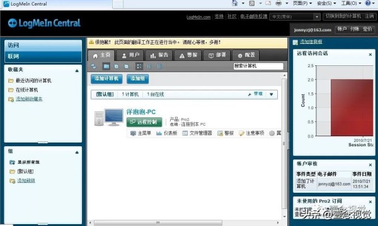The width and height of the screenshot is (378, 226).
Task: Click the browser home icon
Action: pyautogui.click(x=234, y=3)
